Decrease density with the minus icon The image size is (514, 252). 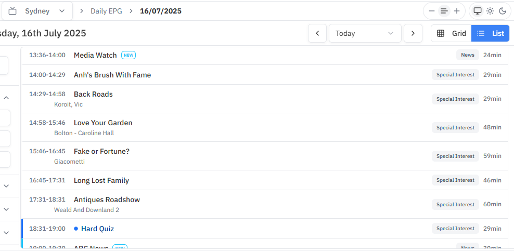coord(432,11)
